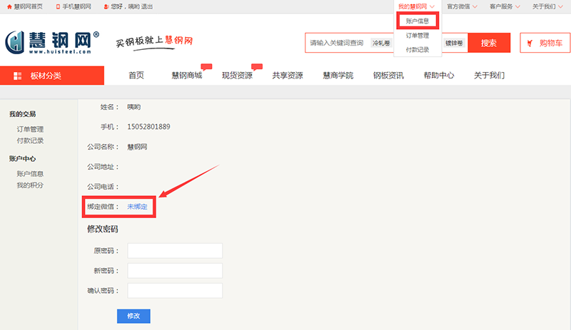
Task: Click the red badge above 慧钢商城
Action: click(206, 66)
